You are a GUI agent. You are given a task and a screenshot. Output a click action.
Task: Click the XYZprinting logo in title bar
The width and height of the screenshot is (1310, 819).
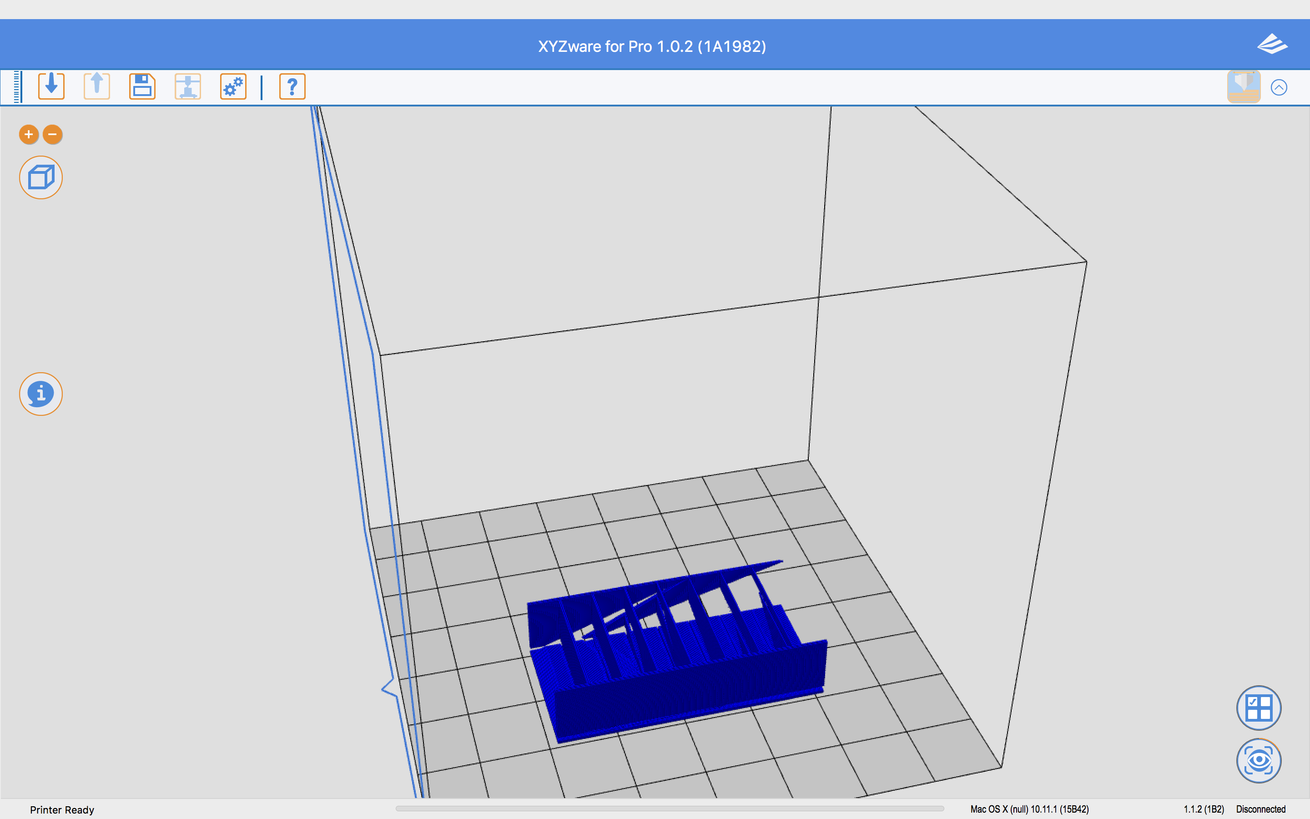(x=1272, y=45)
